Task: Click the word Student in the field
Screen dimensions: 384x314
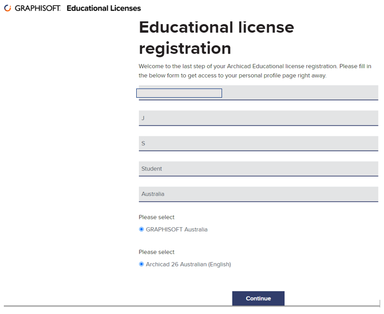Action: click(x=152, y=169)
